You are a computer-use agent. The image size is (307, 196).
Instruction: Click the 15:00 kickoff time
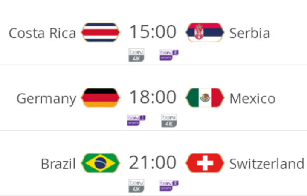pyautogui.click(x=153, y=32)
